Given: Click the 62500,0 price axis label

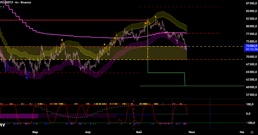Looking at the screenshot, I should click(251, 79).
